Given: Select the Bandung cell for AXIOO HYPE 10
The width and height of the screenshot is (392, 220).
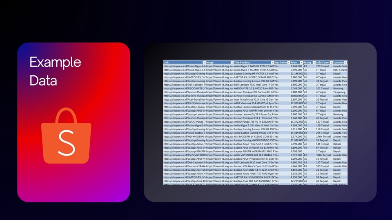Looking at the screenshot, I should tap(340, 88).
